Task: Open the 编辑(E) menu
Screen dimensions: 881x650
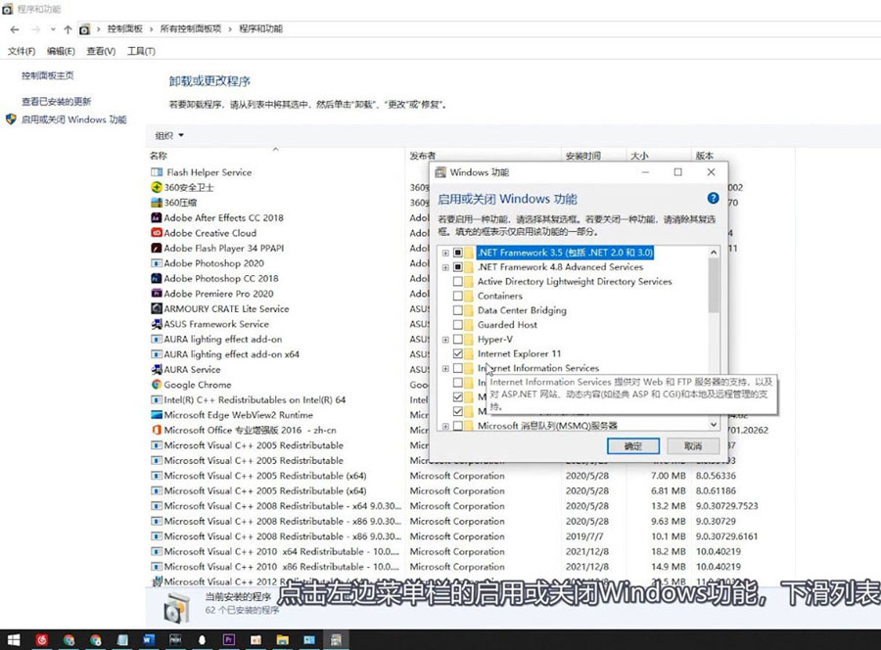Action: 61,51
